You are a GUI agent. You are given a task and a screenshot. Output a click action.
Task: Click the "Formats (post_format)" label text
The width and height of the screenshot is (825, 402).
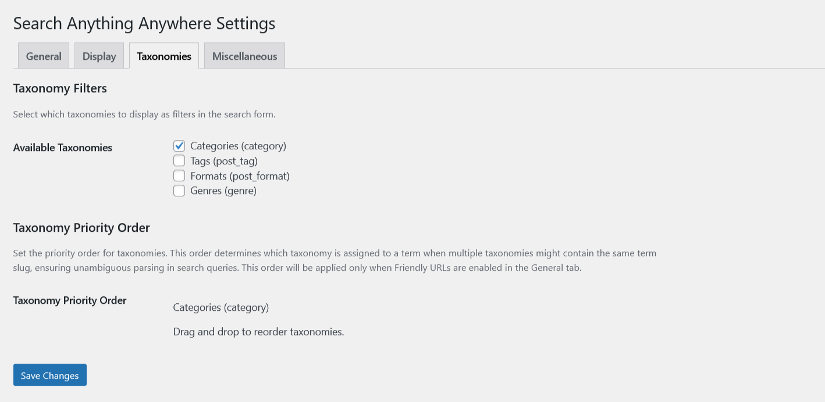click(x=240, y=175)
